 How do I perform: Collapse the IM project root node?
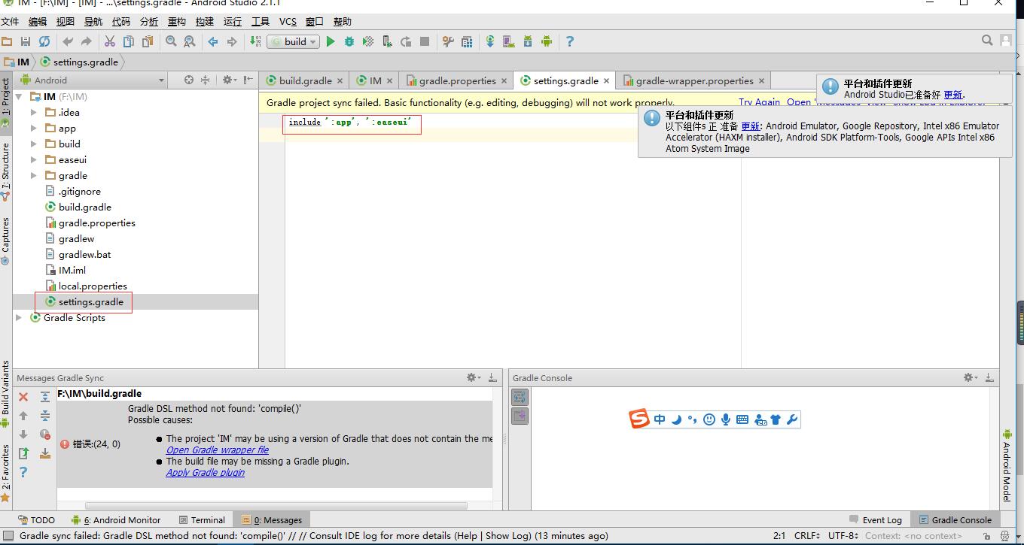[20, 97]
